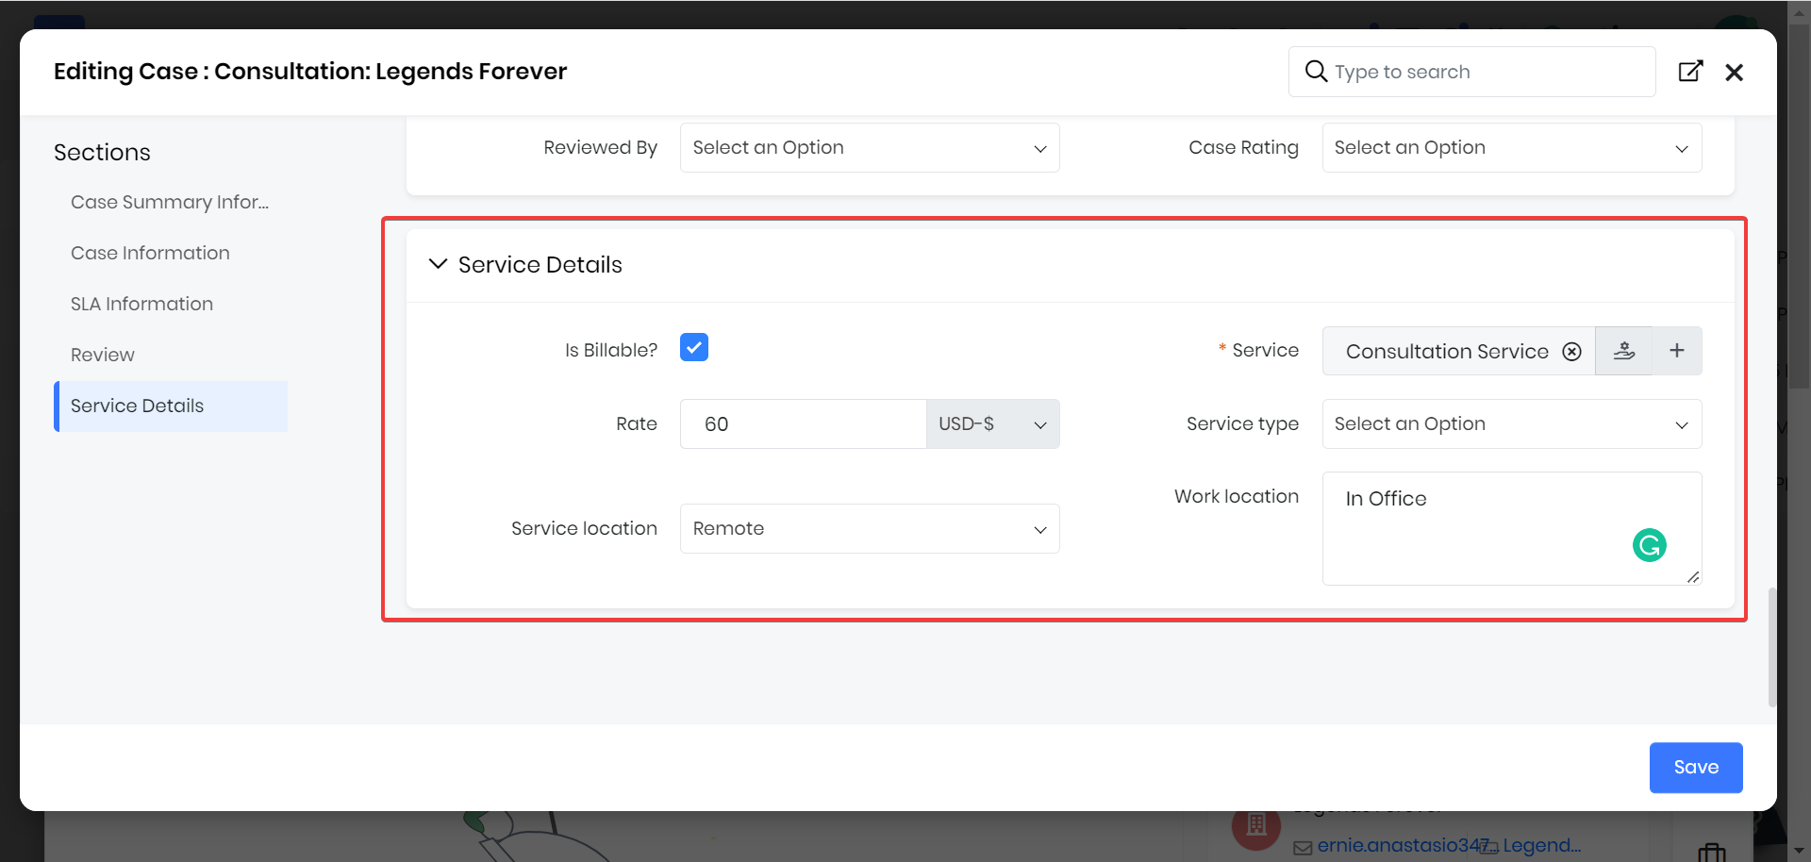
Task: Save the case changes
Action: (1695, 768)
